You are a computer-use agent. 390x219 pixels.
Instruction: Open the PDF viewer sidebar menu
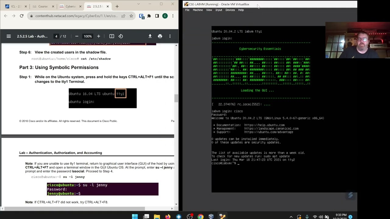point(9,36)
